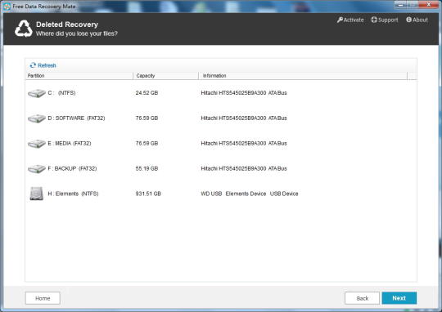Sort by the Capacity column header

pos(165,76)
